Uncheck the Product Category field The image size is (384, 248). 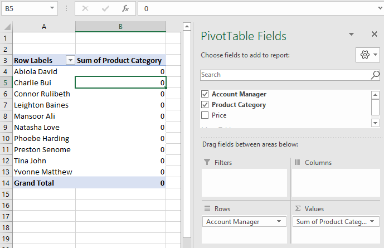205,105
